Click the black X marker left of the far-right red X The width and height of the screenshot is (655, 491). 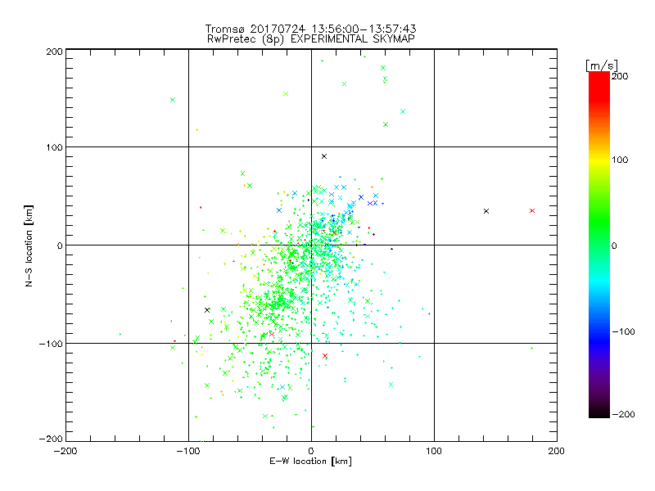(486, 211)
